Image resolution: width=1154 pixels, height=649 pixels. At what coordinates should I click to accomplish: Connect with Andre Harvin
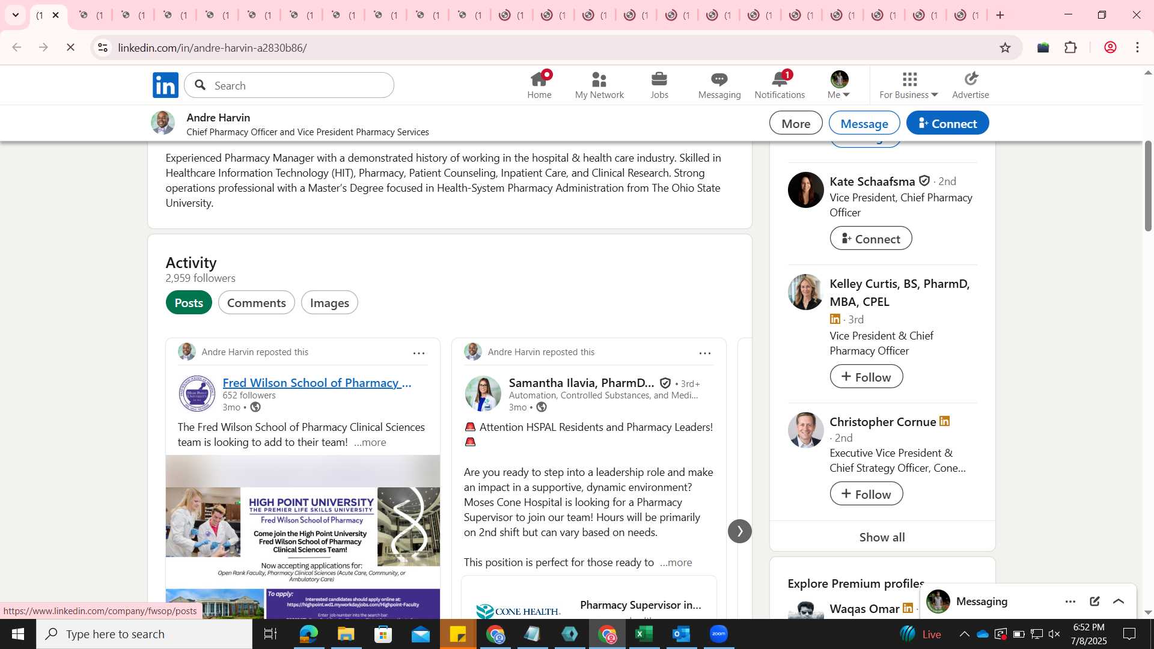click(x=947, y=123)
